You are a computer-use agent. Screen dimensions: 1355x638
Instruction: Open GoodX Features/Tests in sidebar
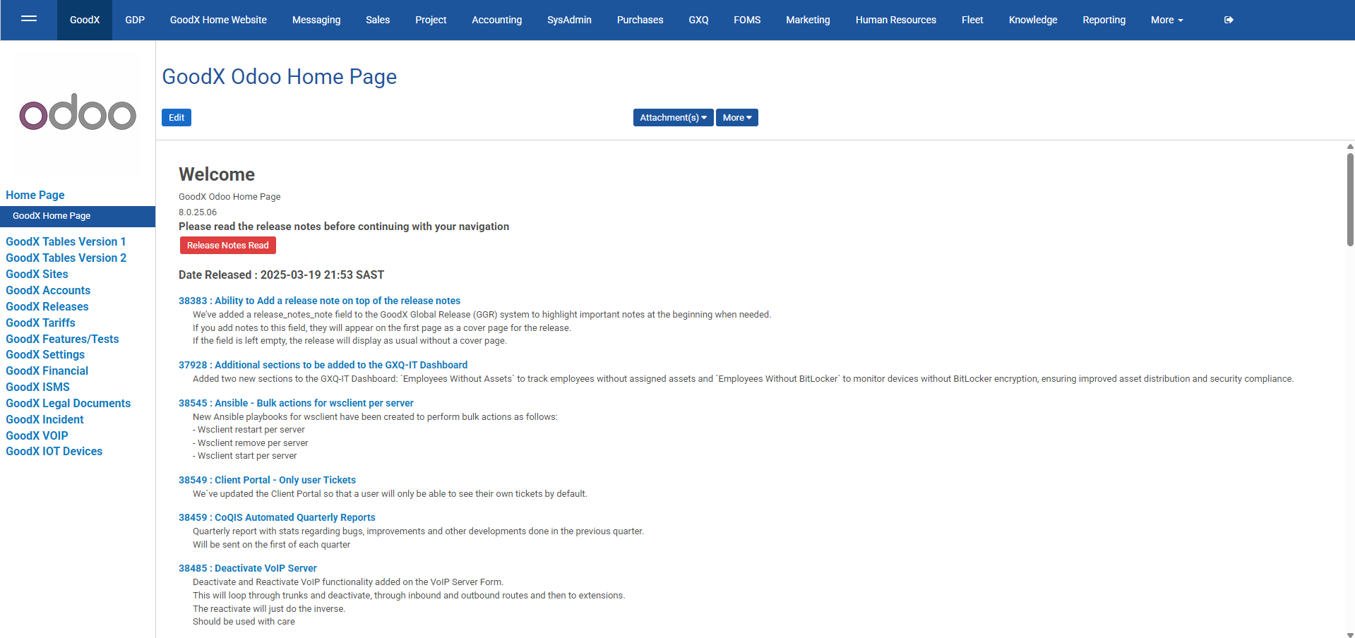[62, 339]
